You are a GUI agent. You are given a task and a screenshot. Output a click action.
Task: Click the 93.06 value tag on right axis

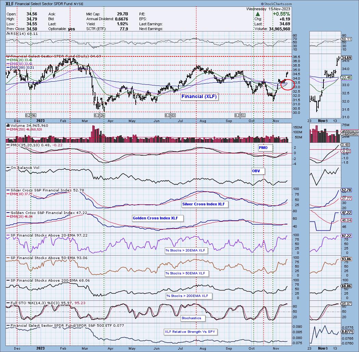tap(346, 259)
